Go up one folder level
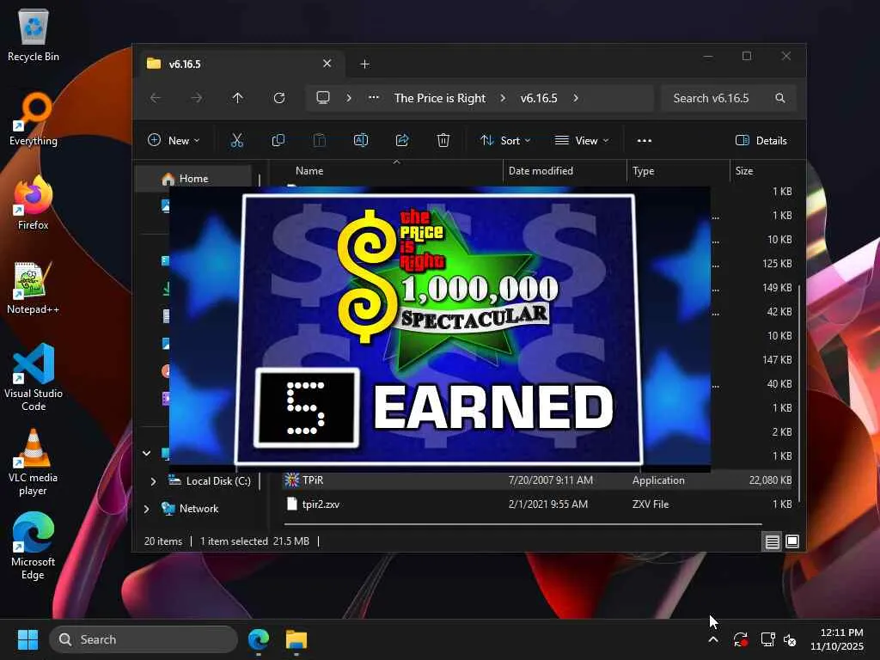Image resolution: width=880 pixels, height=660 pixels. pos(238,98)
